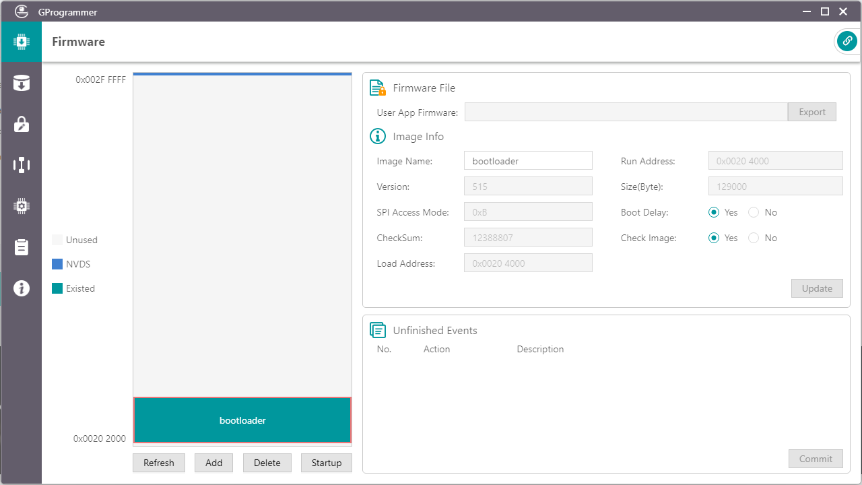Click the Delete button
The height and width of the screenshot is (485, 862).
[267, 463]
